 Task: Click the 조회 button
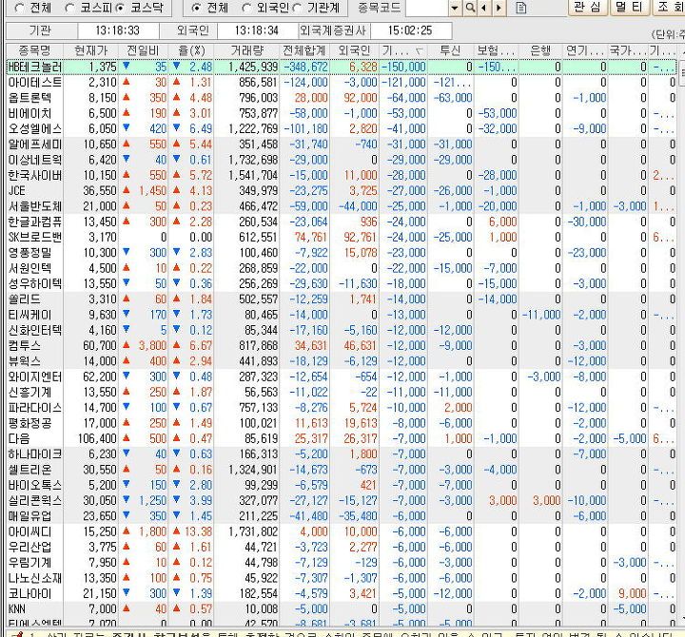[x=669, y=7]
